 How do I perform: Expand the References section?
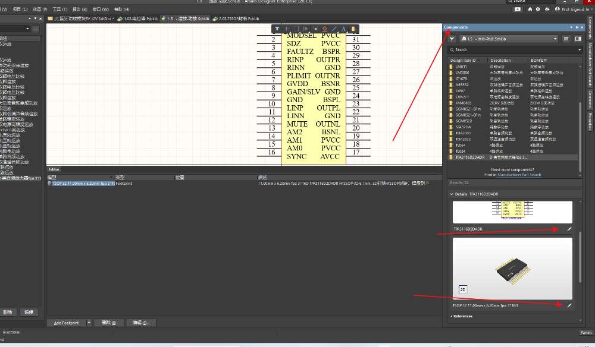[x=452, y=316]
